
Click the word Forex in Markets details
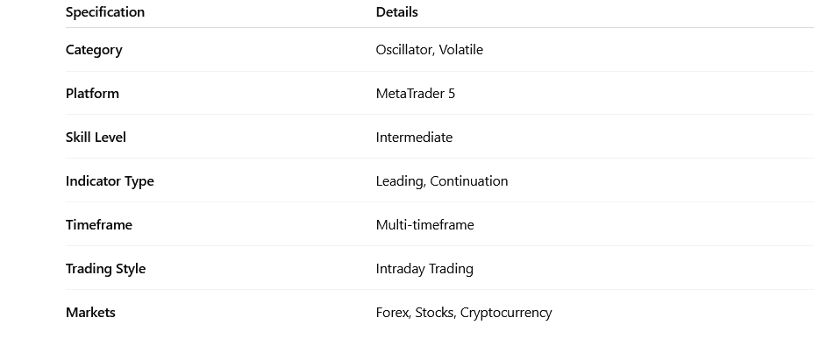coord(392,313)
